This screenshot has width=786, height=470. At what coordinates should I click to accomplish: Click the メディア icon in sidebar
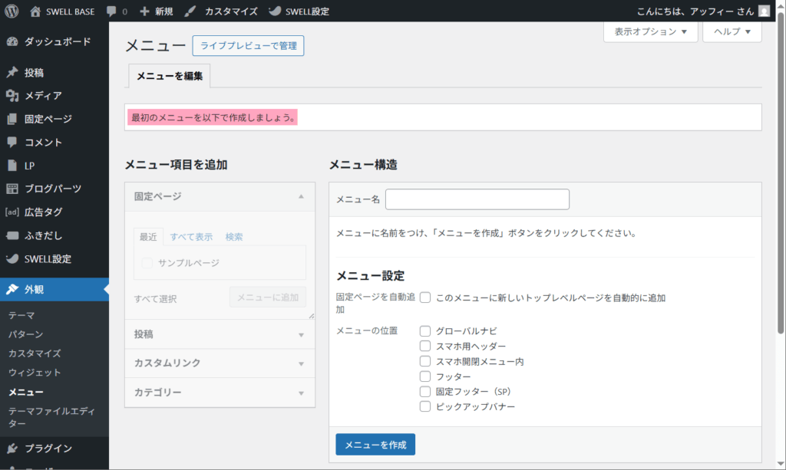pyautogui.click(x=12, y=95)
